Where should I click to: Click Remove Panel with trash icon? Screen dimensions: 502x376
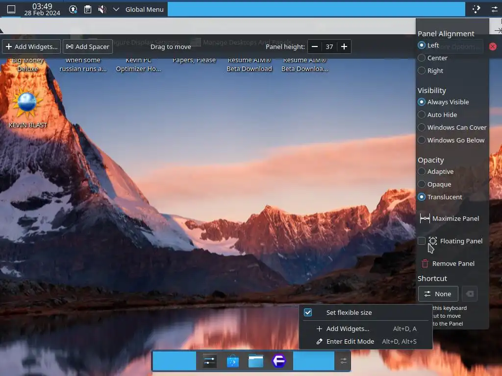448,263
